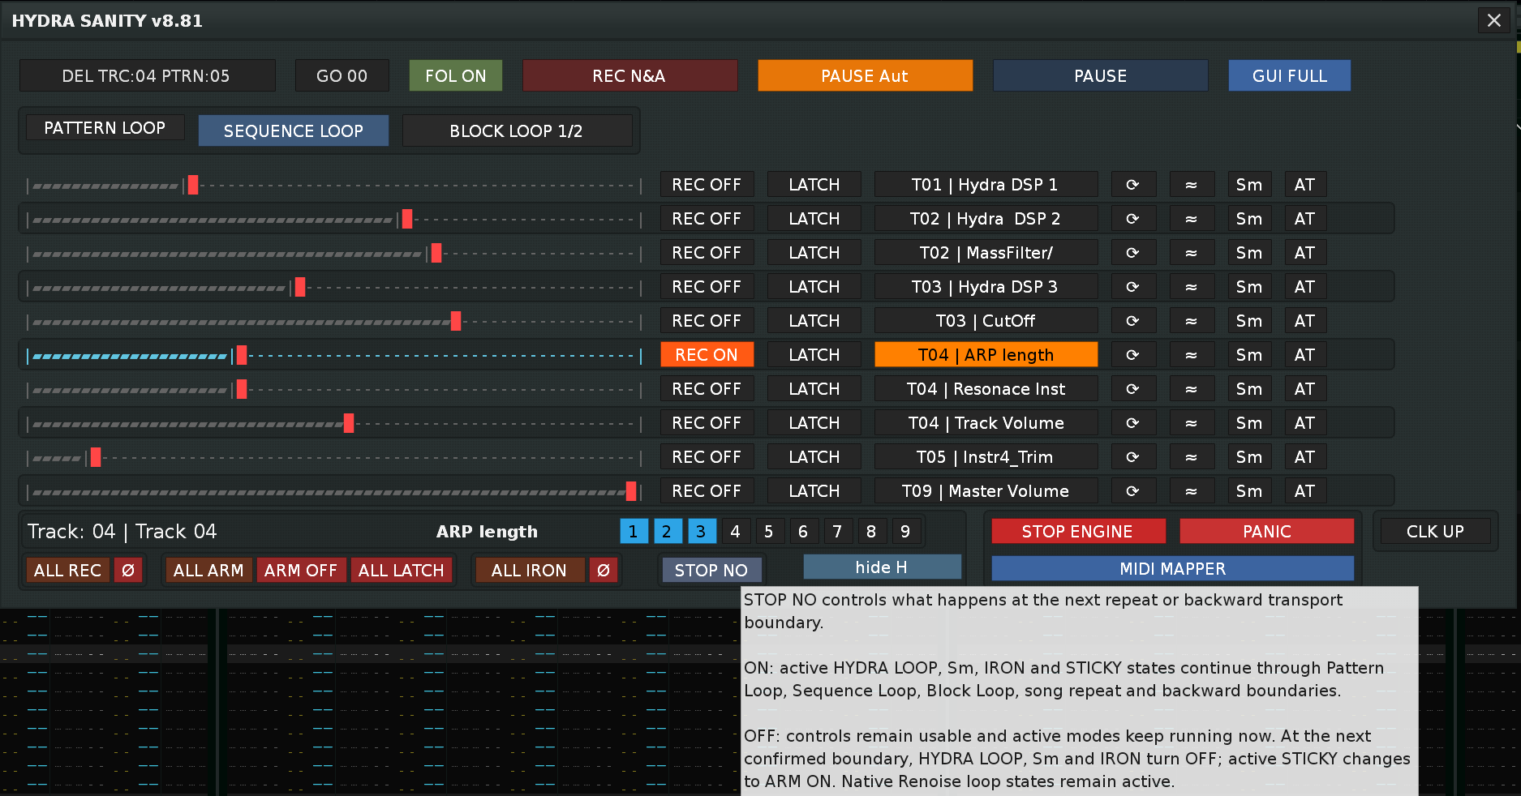Click the ≈ icon on T04 ARP length row
1521x796 pixels.
[1192, 355]
